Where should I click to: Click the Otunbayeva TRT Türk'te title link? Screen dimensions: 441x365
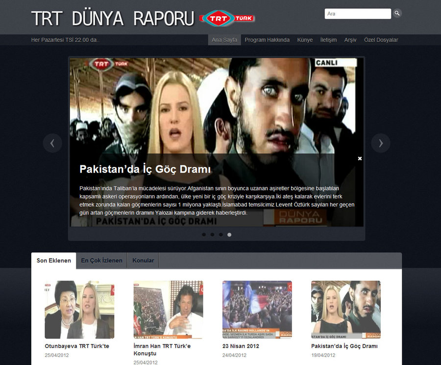point(77,346)
